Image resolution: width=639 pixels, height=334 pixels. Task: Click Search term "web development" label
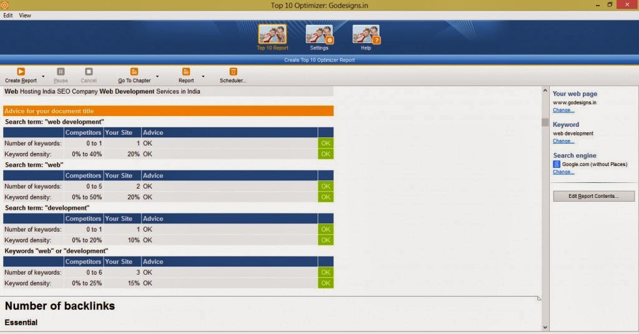(54, 122)
